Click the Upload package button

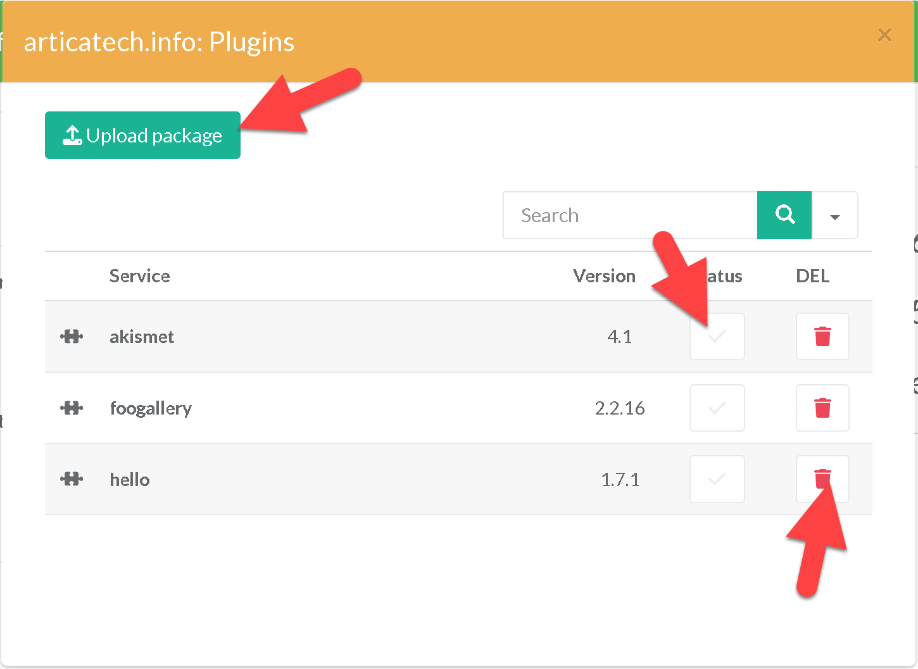point(142,135)
